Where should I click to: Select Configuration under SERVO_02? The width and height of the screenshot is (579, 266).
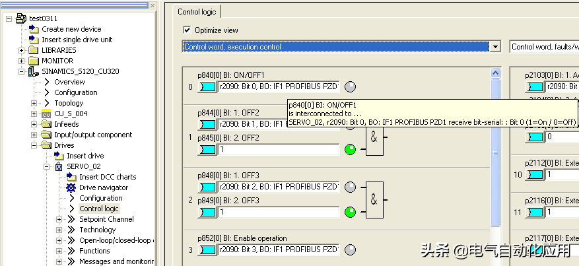click(100, 198)
